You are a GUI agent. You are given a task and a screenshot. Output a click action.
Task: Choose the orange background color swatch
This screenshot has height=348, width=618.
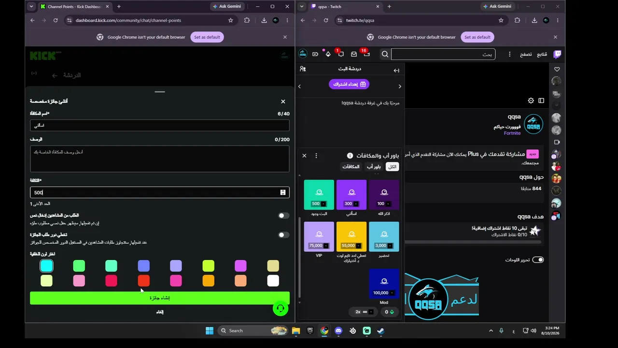[x=209, y=281]
